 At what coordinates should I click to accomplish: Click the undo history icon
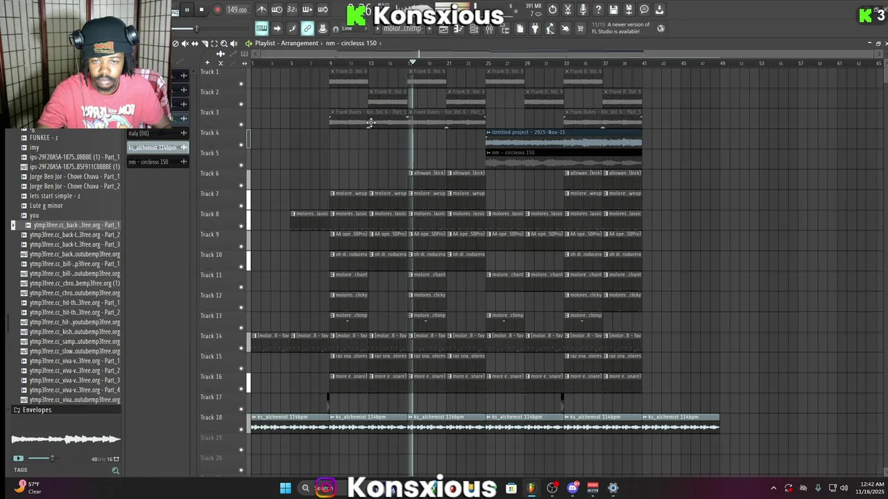pos(552,10)
